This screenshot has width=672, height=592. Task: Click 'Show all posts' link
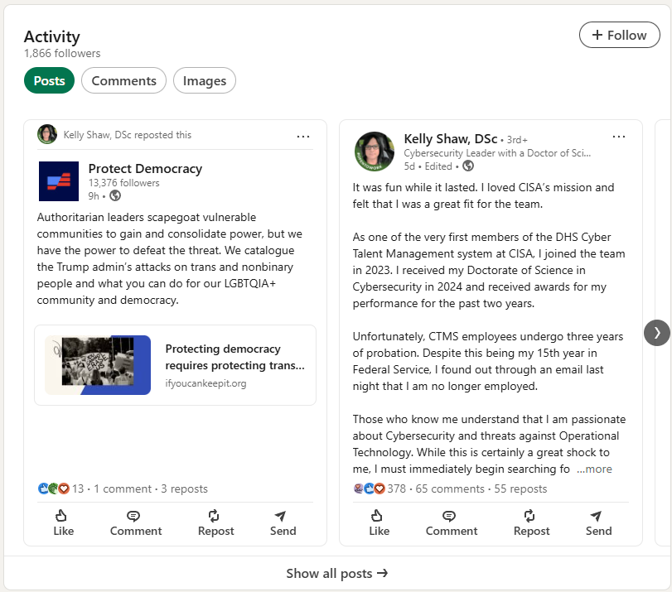coord(337,573)
